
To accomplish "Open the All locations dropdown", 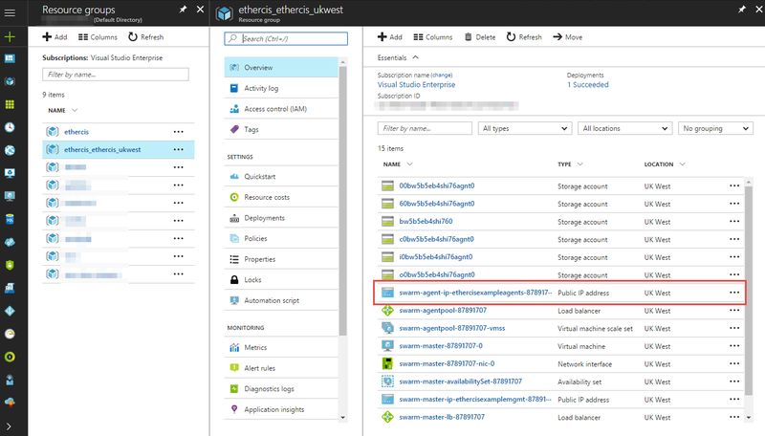I will click(625, 128).
